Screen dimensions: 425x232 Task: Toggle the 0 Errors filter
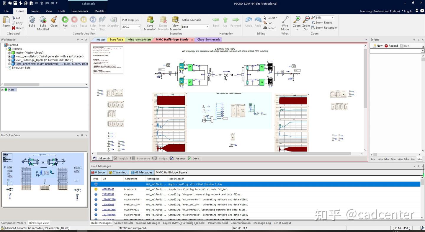pyautogui.click(x=98, y=172)
